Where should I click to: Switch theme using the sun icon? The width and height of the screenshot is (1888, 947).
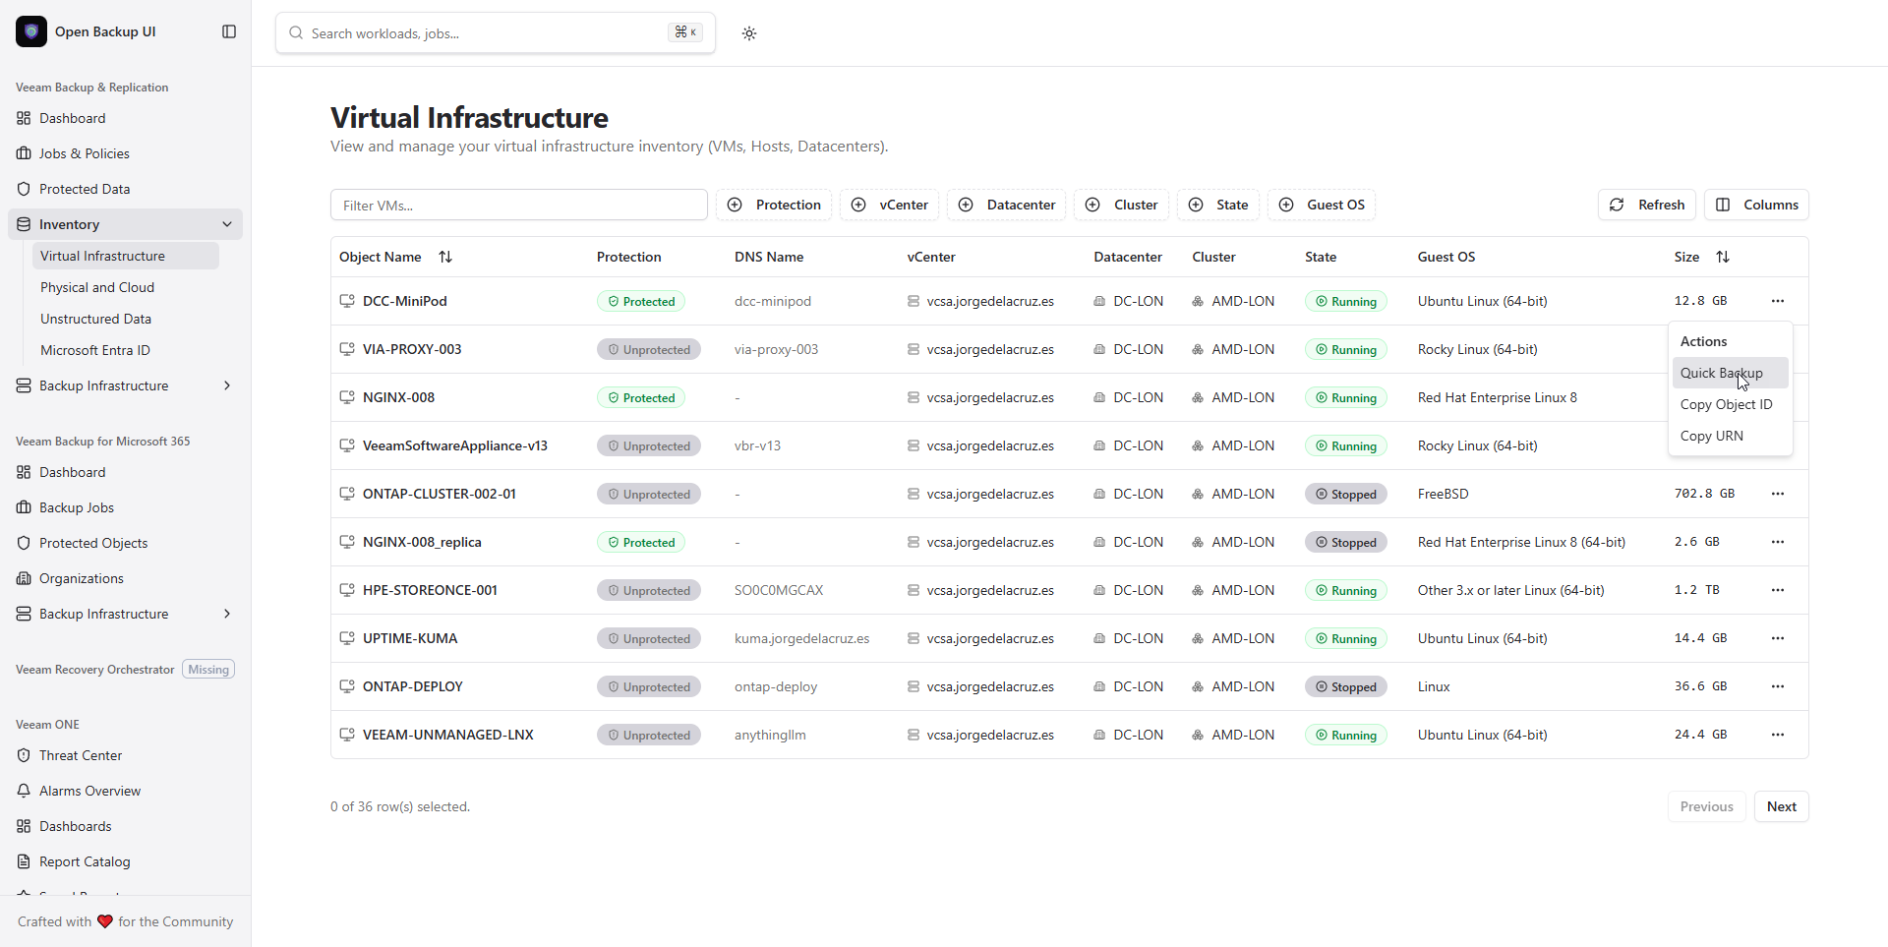(749, 33)
